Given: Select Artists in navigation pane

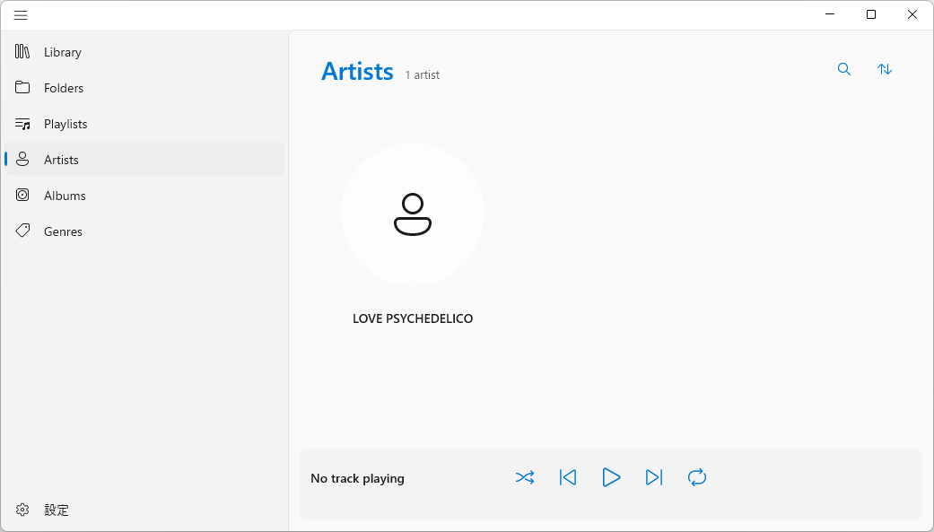Looking at the screenshot, I should 61,160.
